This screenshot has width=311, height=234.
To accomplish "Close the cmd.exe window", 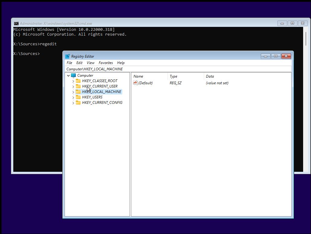I will coord(303,24).
